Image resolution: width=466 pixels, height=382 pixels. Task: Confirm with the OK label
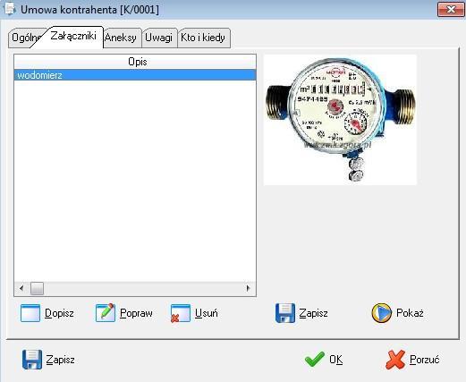pos(336,360)
